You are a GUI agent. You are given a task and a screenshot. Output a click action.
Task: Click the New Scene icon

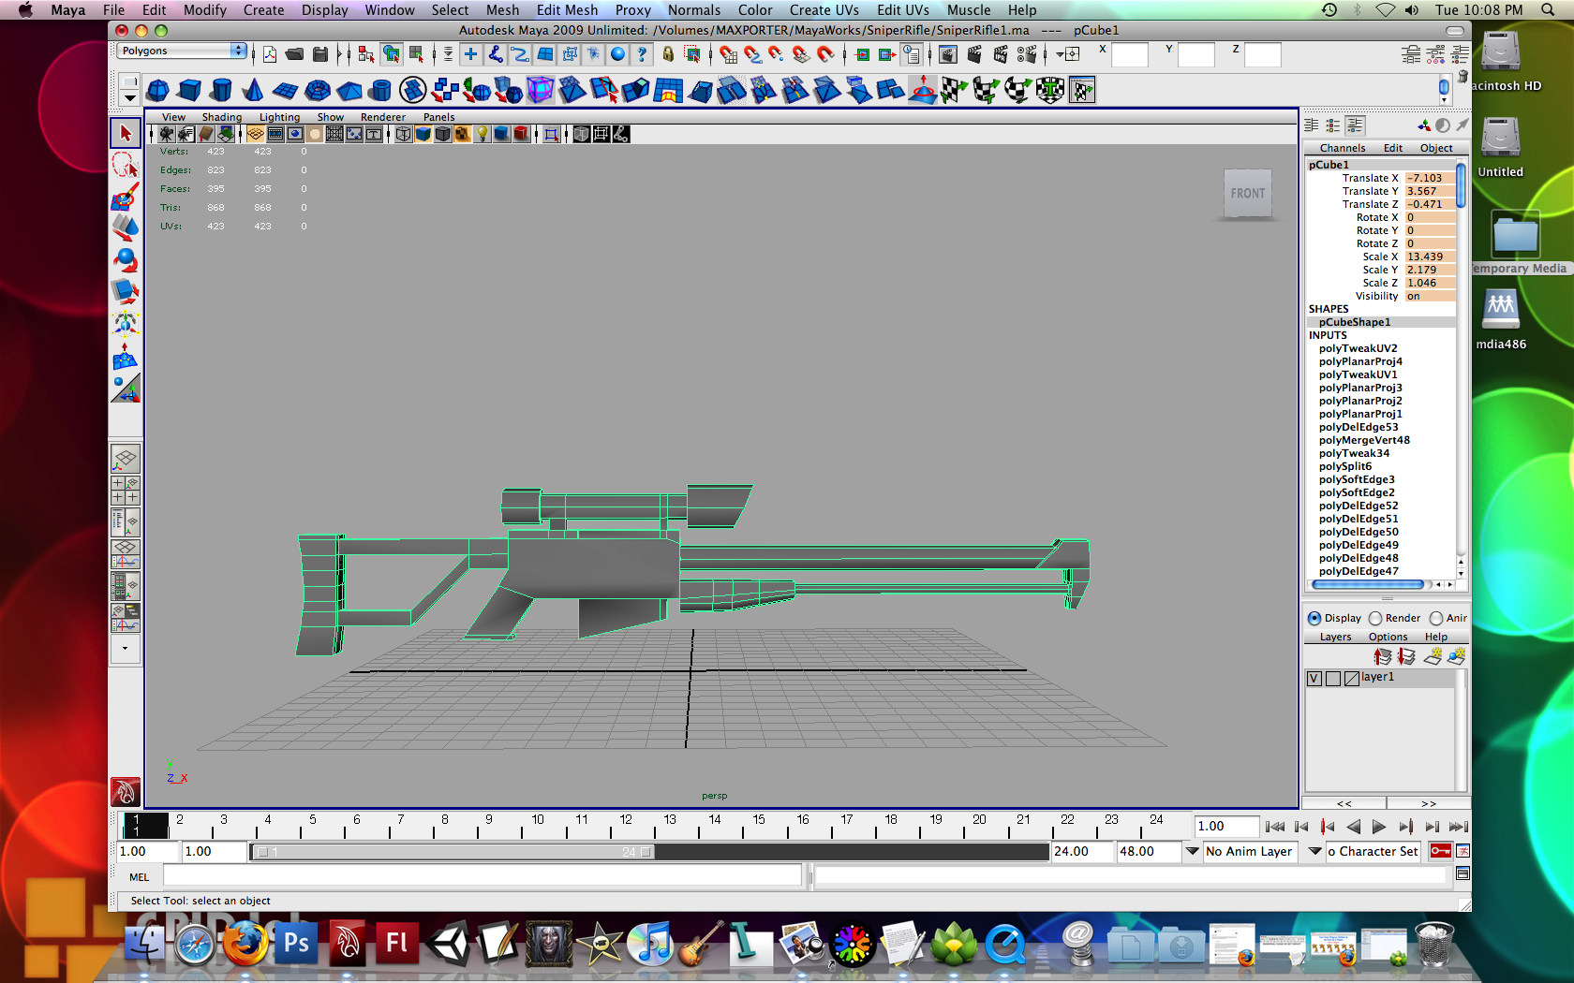[270, 54]
